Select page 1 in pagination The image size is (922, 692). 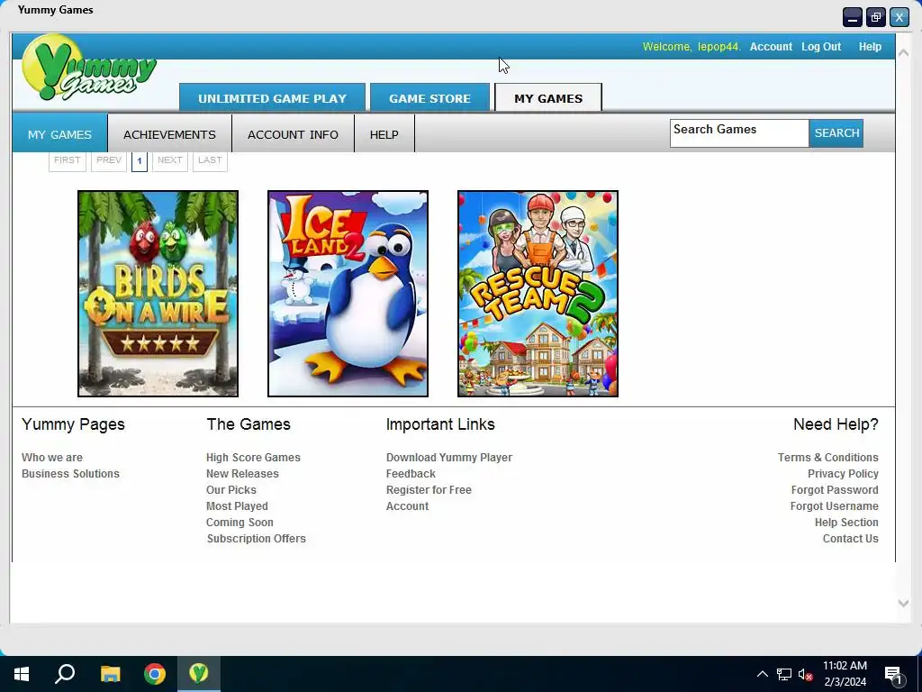coord(140,160)
